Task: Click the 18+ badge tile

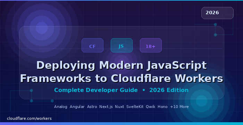Action: tap(151, 45)
